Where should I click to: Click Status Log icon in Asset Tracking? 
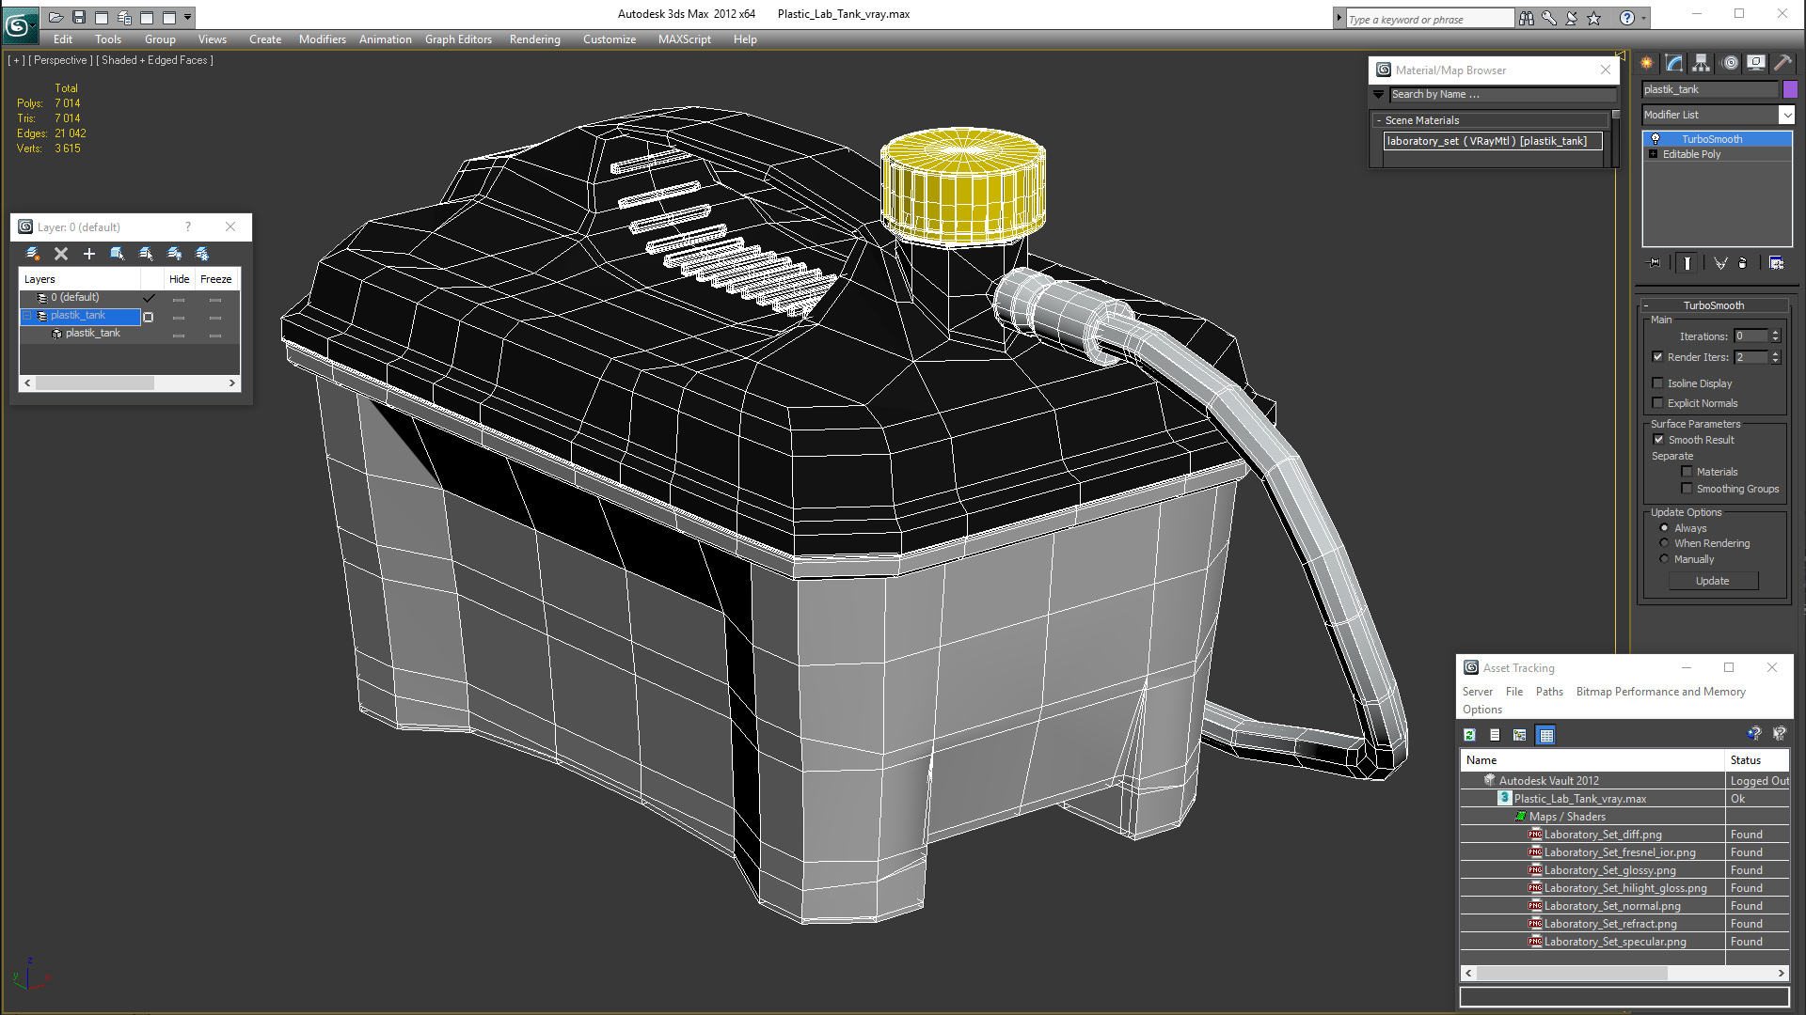1495,735
